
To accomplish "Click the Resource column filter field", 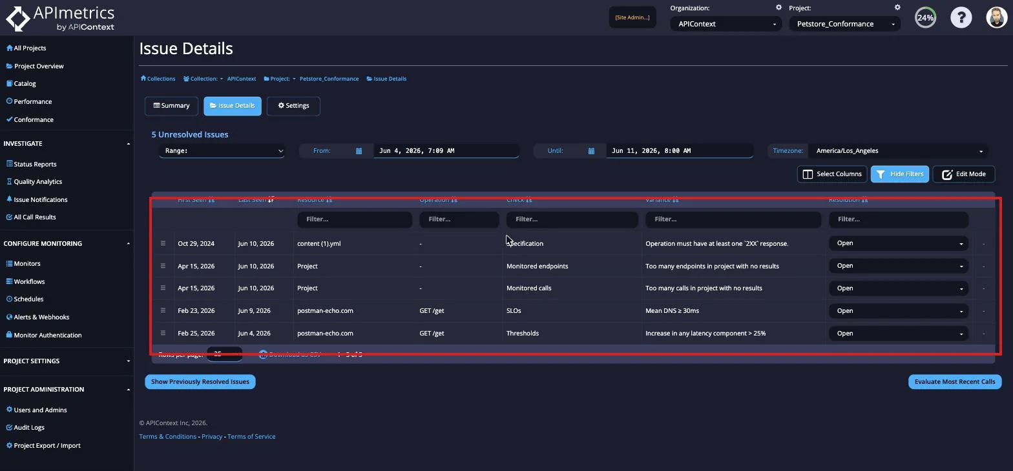I will click(x=355, y=219).
